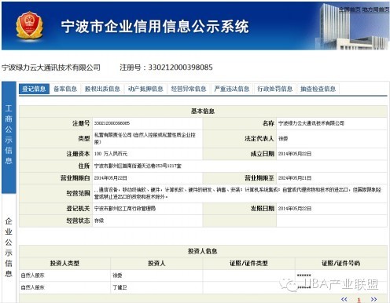Click the WeChat logo watermark icon

pyautogui.click(x=289, y=284)
